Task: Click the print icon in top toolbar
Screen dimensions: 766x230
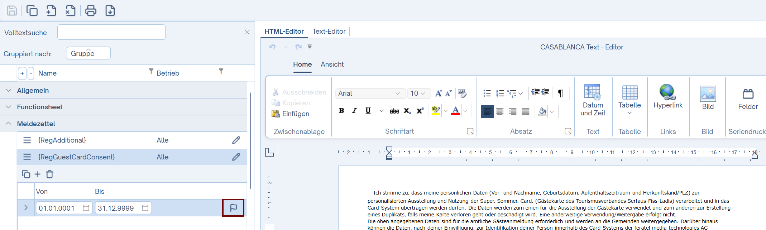Action: pyautogui.click(x=91, y=11)
